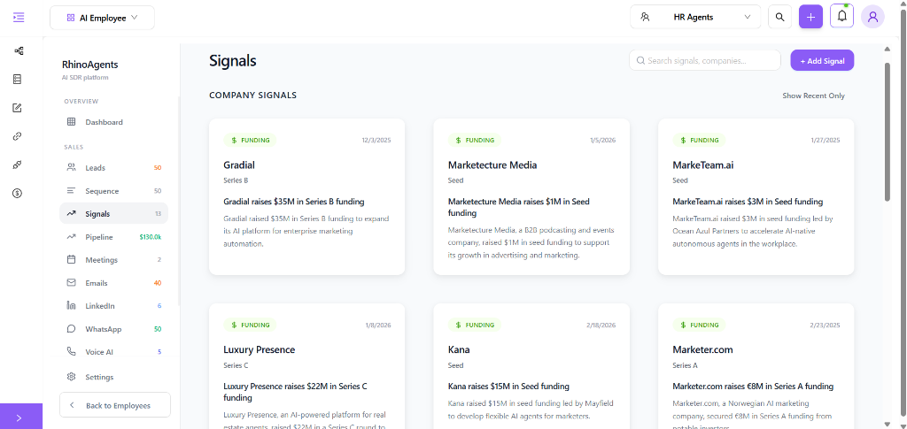Open Voice AI in the sidebar
The width and height of the screenshot is (907, 429).
click(x=114, y=352)
